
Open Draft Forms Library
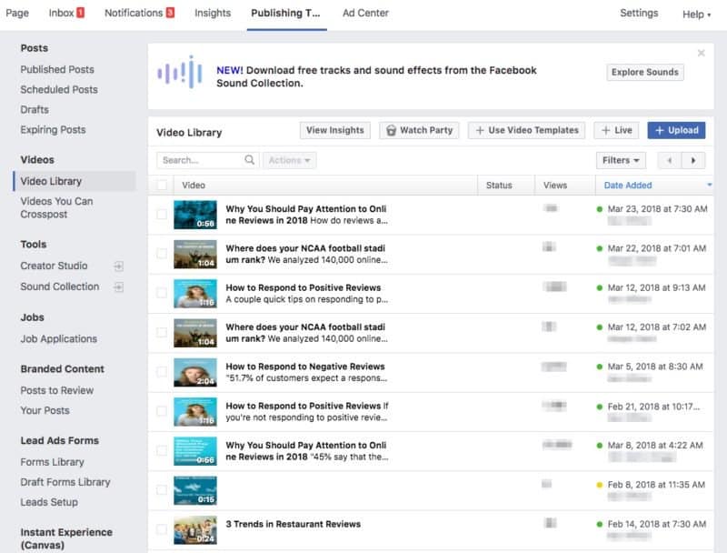65,482
